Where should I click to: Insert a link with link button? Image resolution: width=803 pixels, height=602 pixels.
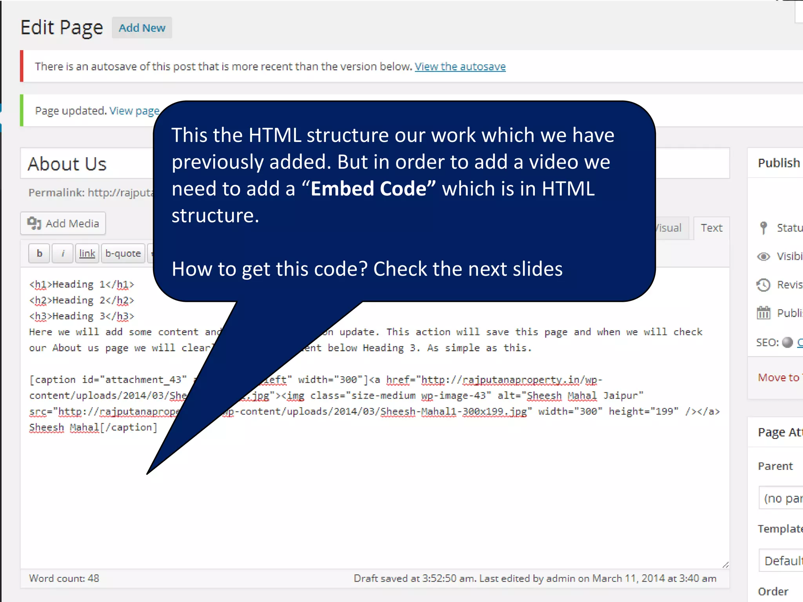(x=87, y=254)
